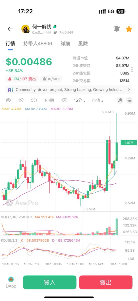The image size is (138, 301).
Task: Open the 市值 dropdown
Action: (97, 100)
